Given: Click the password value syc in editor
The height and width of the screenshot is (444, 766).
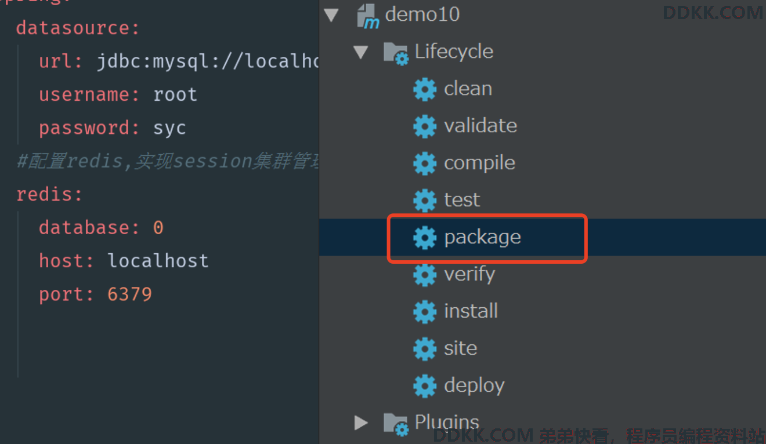Looking at the screenshot, I should pos(169,128).
